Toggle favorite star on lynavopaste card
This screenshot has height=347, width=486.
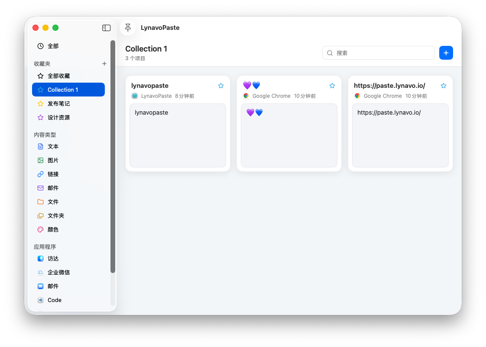(x=220, y=86)
